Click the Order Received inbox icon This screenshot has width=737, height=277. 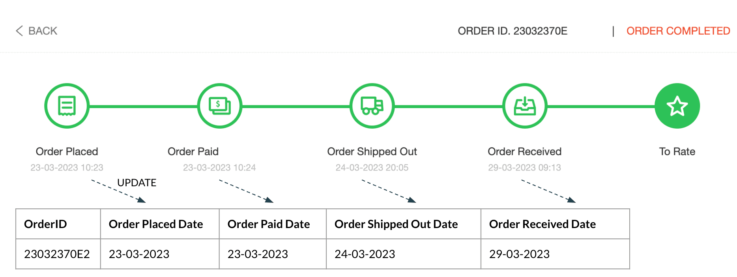point(525,106)
